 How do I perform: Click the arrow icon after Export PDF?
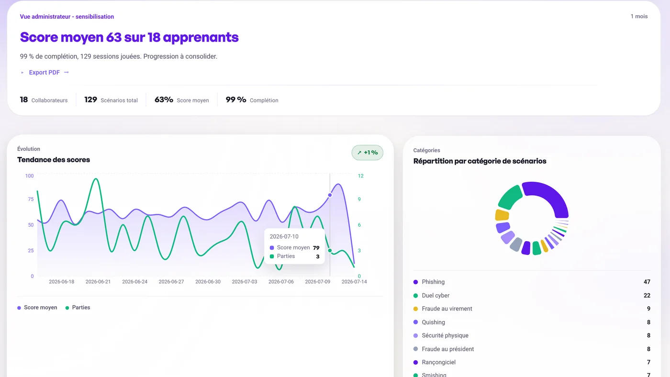pos(67,72)
